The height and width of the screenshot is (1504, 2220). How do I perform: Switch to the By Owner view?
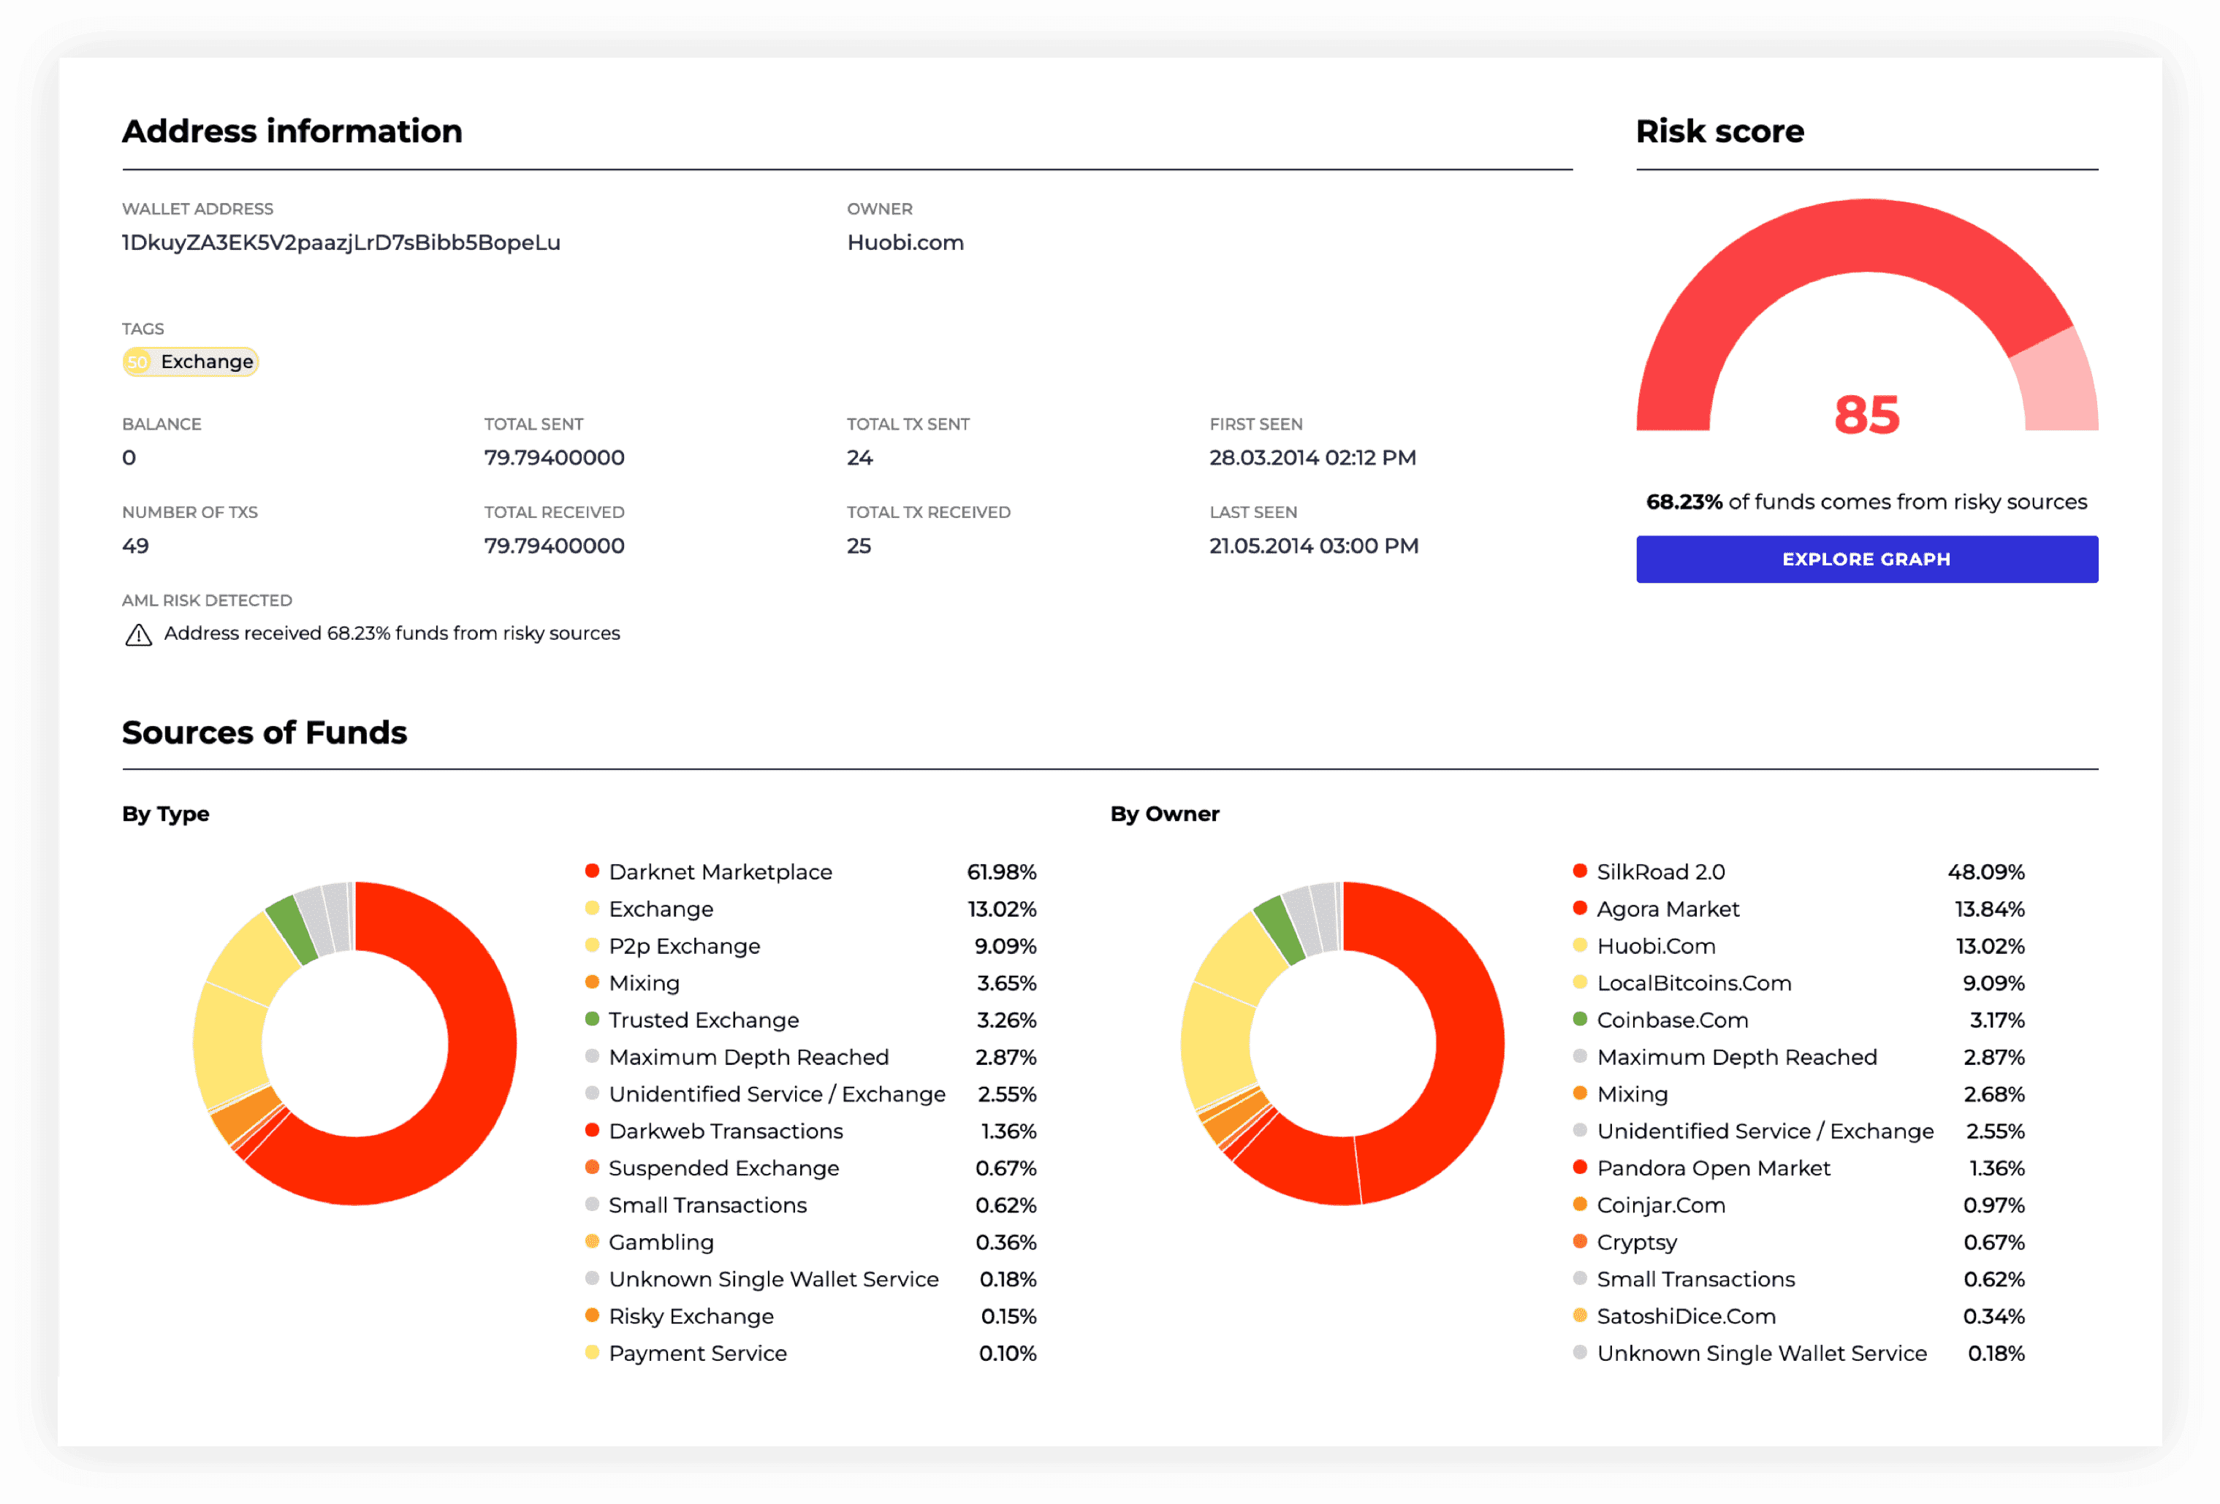[1165, 814]
